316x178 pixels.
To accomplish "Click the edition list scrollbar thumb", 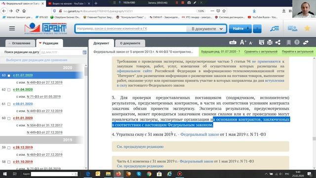I will pyautogui.click(x=86, y=71).
